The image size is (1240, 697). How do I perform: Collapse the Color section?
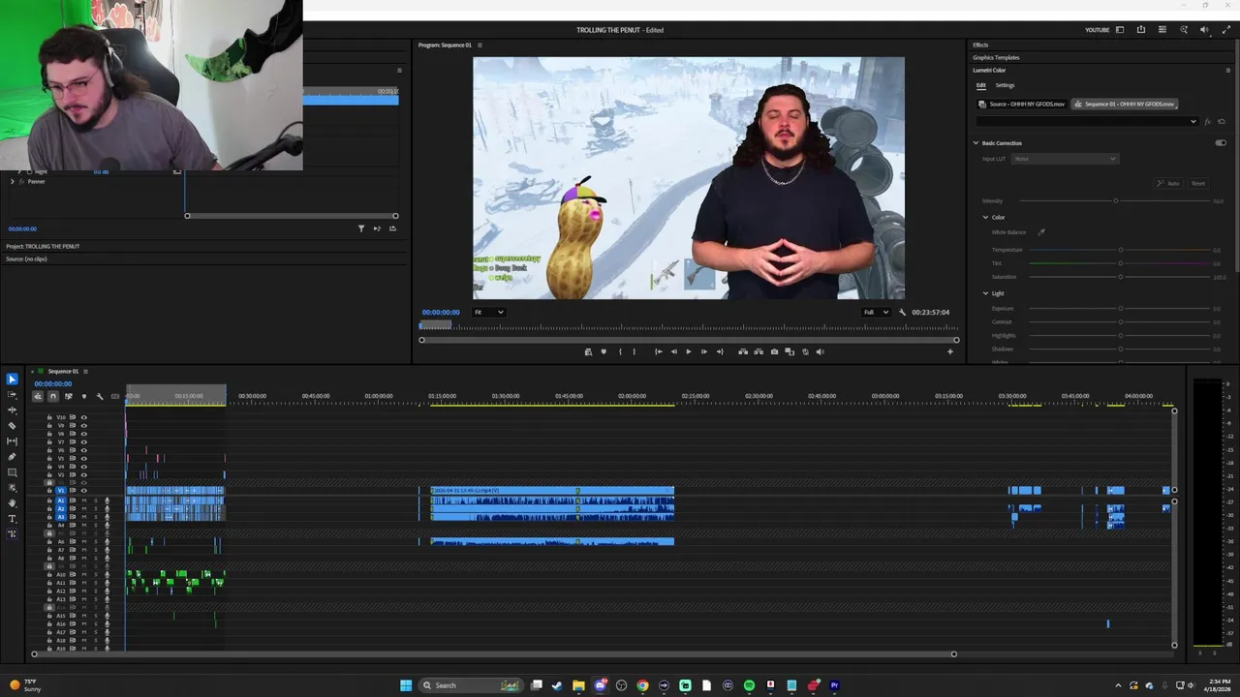[985, 217]
